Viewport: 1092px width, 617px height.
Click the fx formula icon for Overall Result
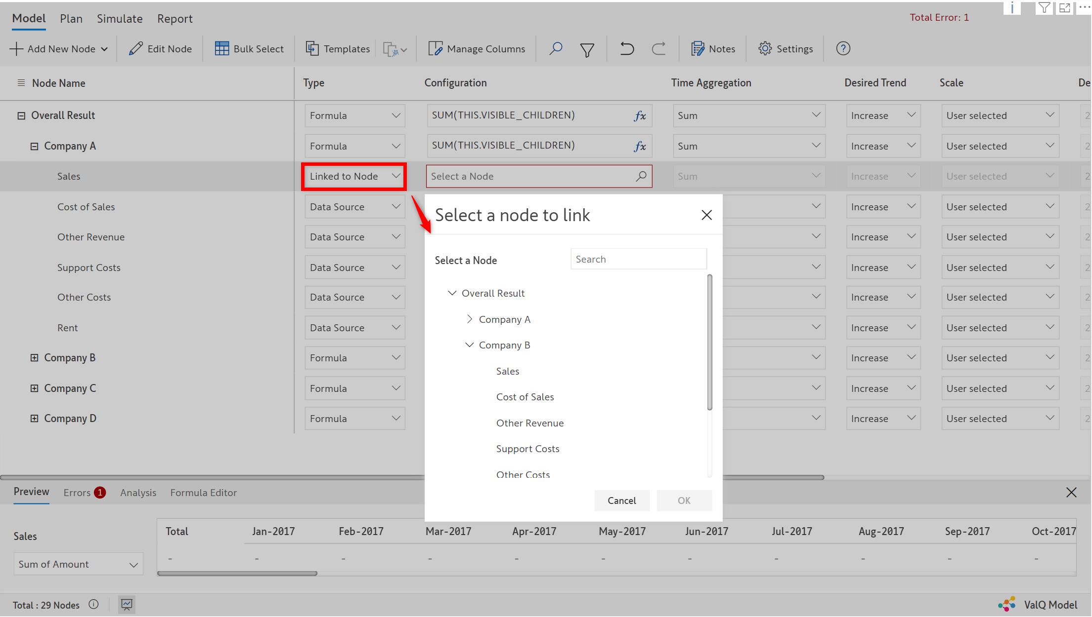pyautogui.click(x=640, y=116)
